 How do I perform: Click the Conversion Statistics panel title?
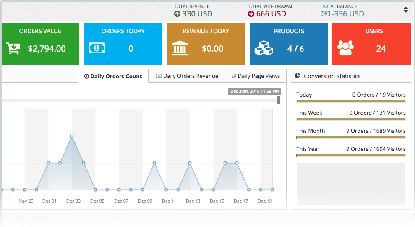click(332, 76)
